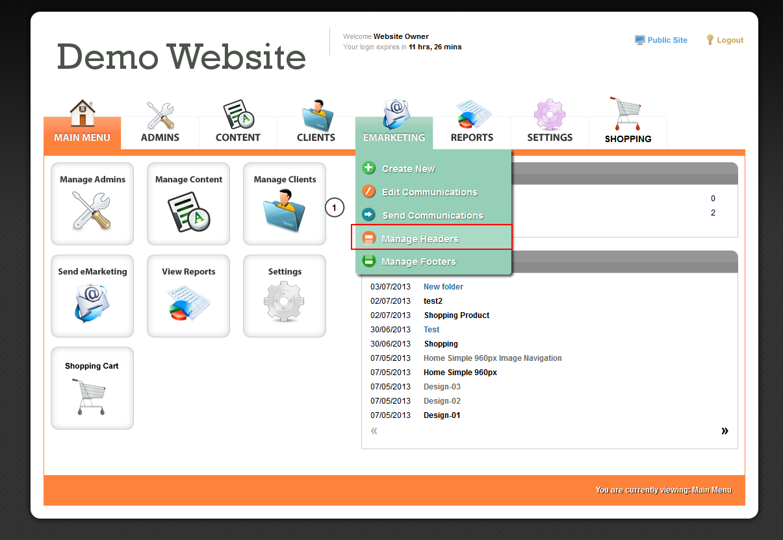783x540 pixels.
Task: Open the View Reports chart icon tile
Action: (188, 296)
